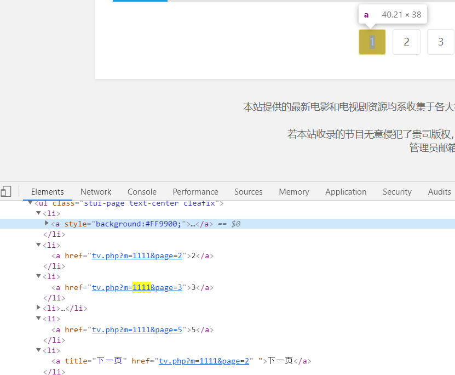Select the highlighted a style background line
Image resolution: width=455 pixels, height=375 pixels.
[228, 224]
